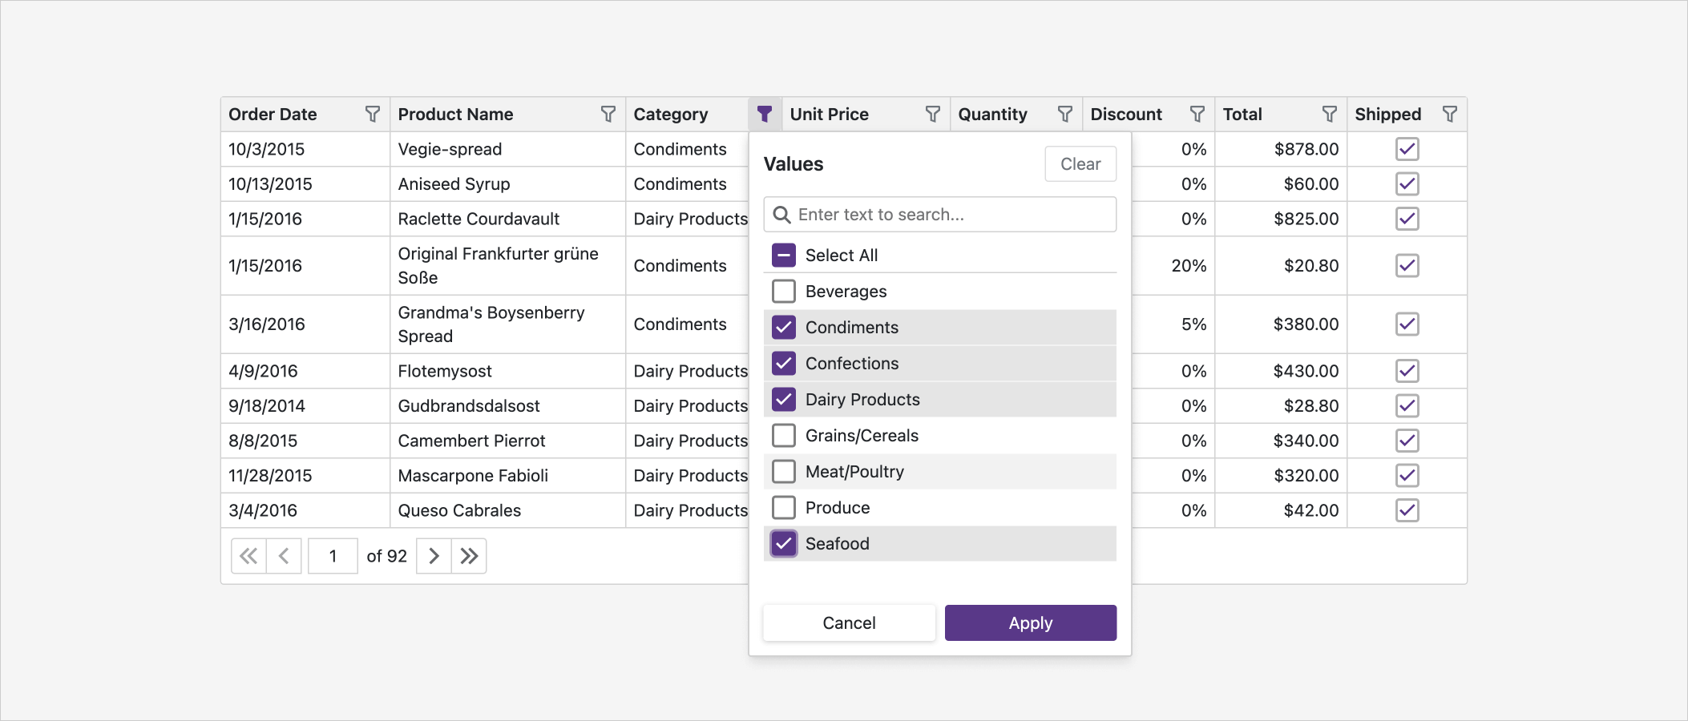Uncheck Shipped for the Vegie-spread row
Screen dimensions: 1688x721
click(1407, 149)
